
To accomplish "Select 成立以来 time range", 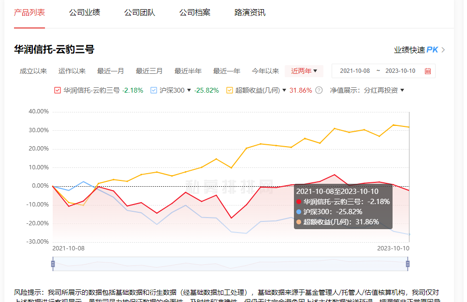I will (x=33, y=71).
